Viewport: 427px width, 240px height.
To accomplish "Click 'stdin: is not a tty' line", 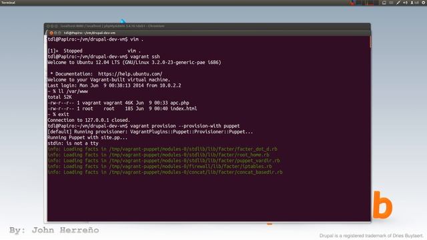I will click(x=73, y=143).
